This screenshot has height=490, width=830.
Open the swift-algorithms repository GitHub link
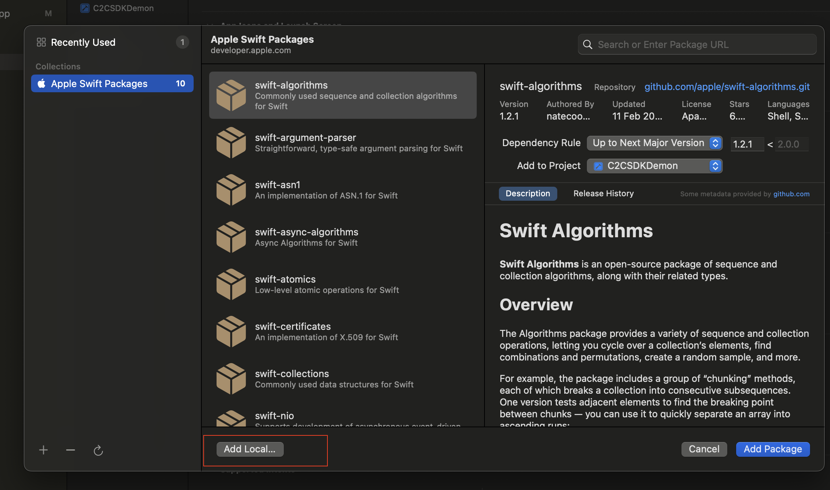click(727, 87)
